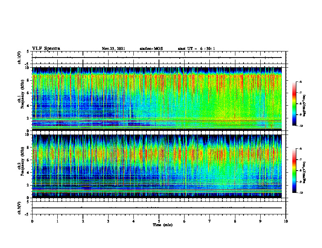
Task: Click the 'station=MOS' label
Action: tap(151, 49)
